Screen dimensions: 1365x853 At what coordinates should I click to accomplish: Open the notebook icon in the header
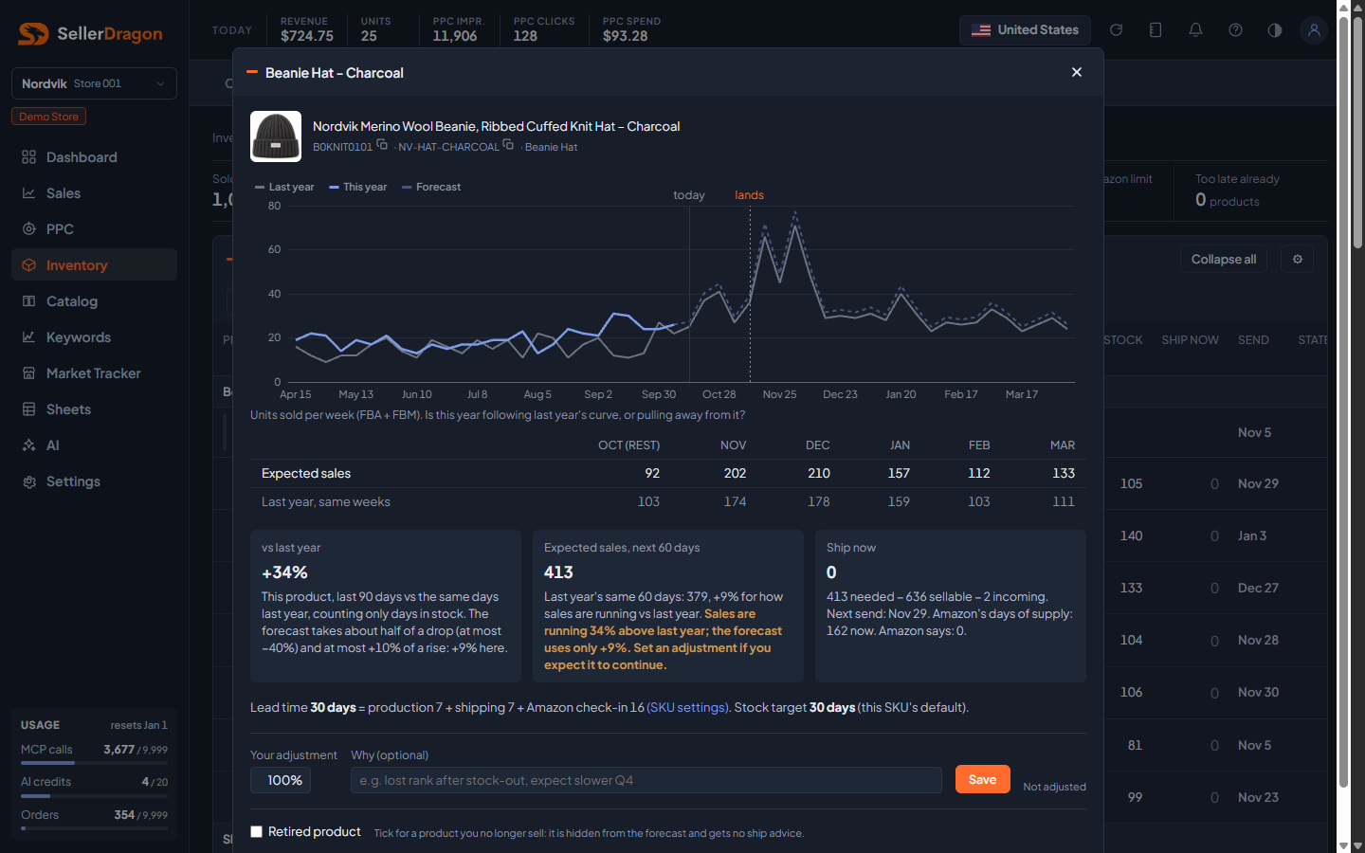coord(1156,30)
